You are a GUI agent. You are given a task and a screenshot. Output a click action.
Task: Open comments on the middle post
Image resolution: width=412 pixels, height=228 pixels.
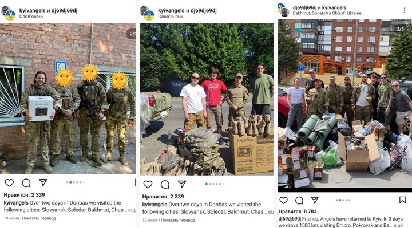point(165,184)
